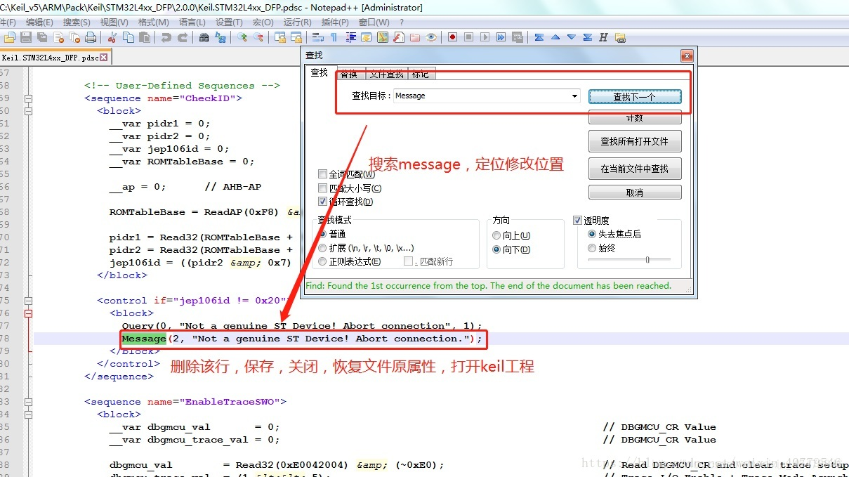Viewport: 849px width, 477px height.
Task: Click the Print toolbar icon
Action: 91,37
